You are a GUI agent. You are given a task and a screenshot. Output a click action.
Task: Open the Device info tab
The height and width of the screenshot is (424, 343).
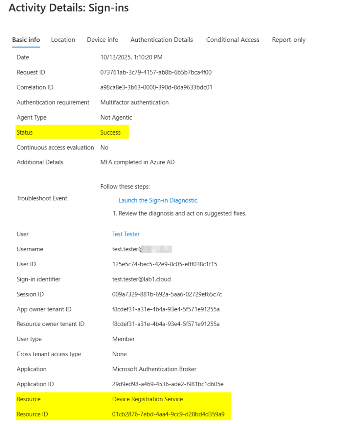point(102,40)
